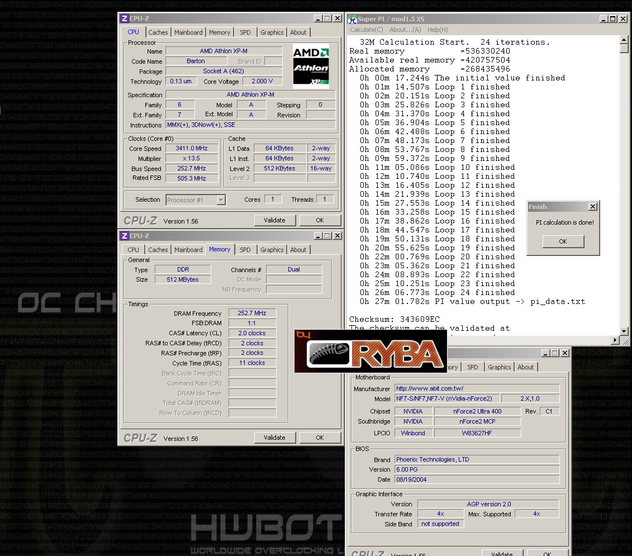Open About tab in top CPU-Z window
Viewport: 632px width, 556px height.
[298, 32]
